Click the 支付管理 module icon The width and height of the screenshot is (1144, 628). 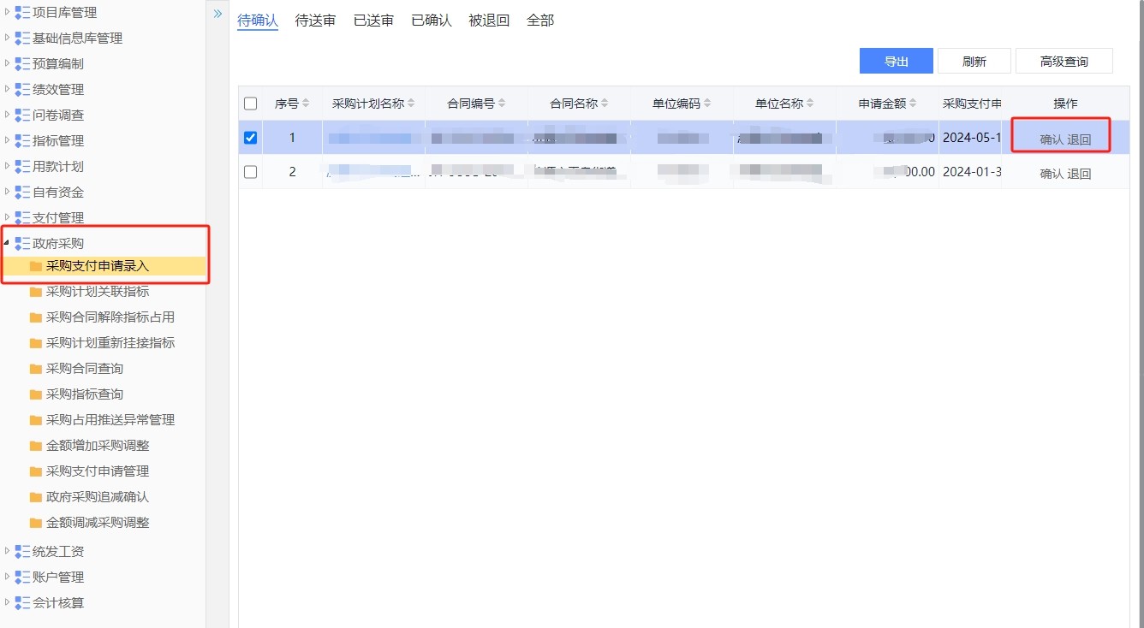(22, 218)
